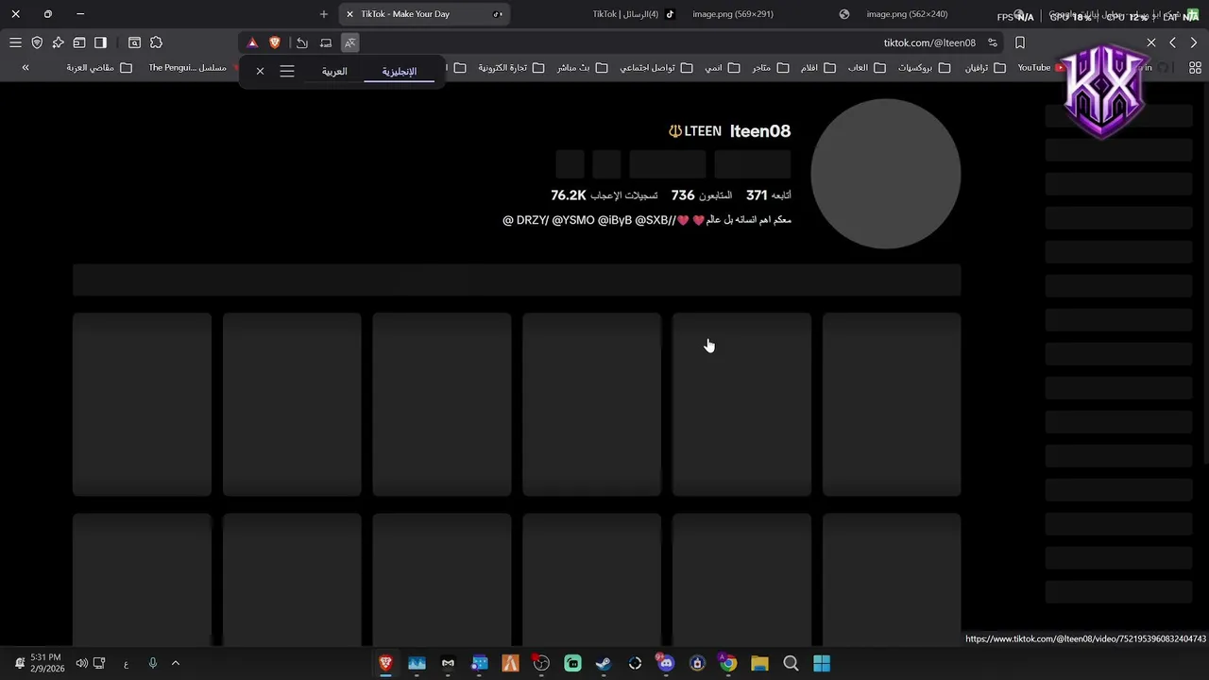This screenshot has height=680, width=1209.
Task: Click the translate page icon
Action: pos(349,42)
